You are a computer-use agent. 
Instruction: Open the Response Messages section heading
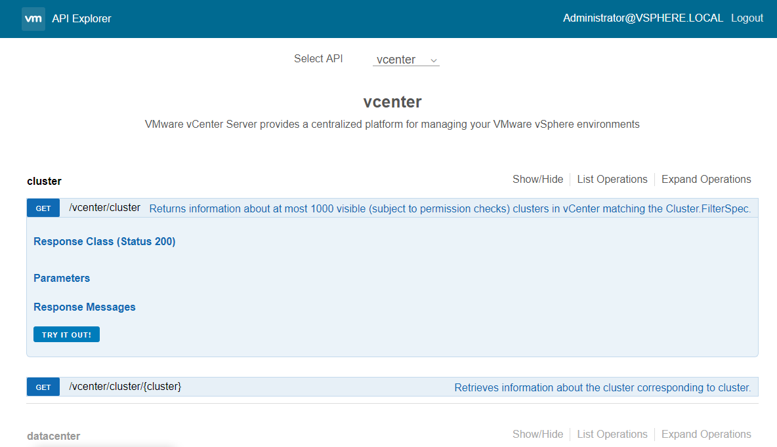click(x=85, y=307)
